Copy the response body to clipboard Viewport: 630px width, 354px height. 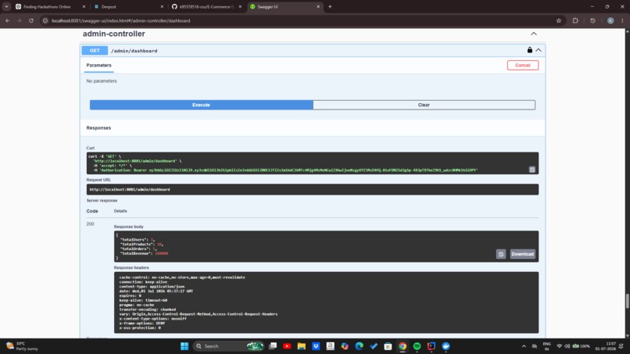[x=500, y=254]
